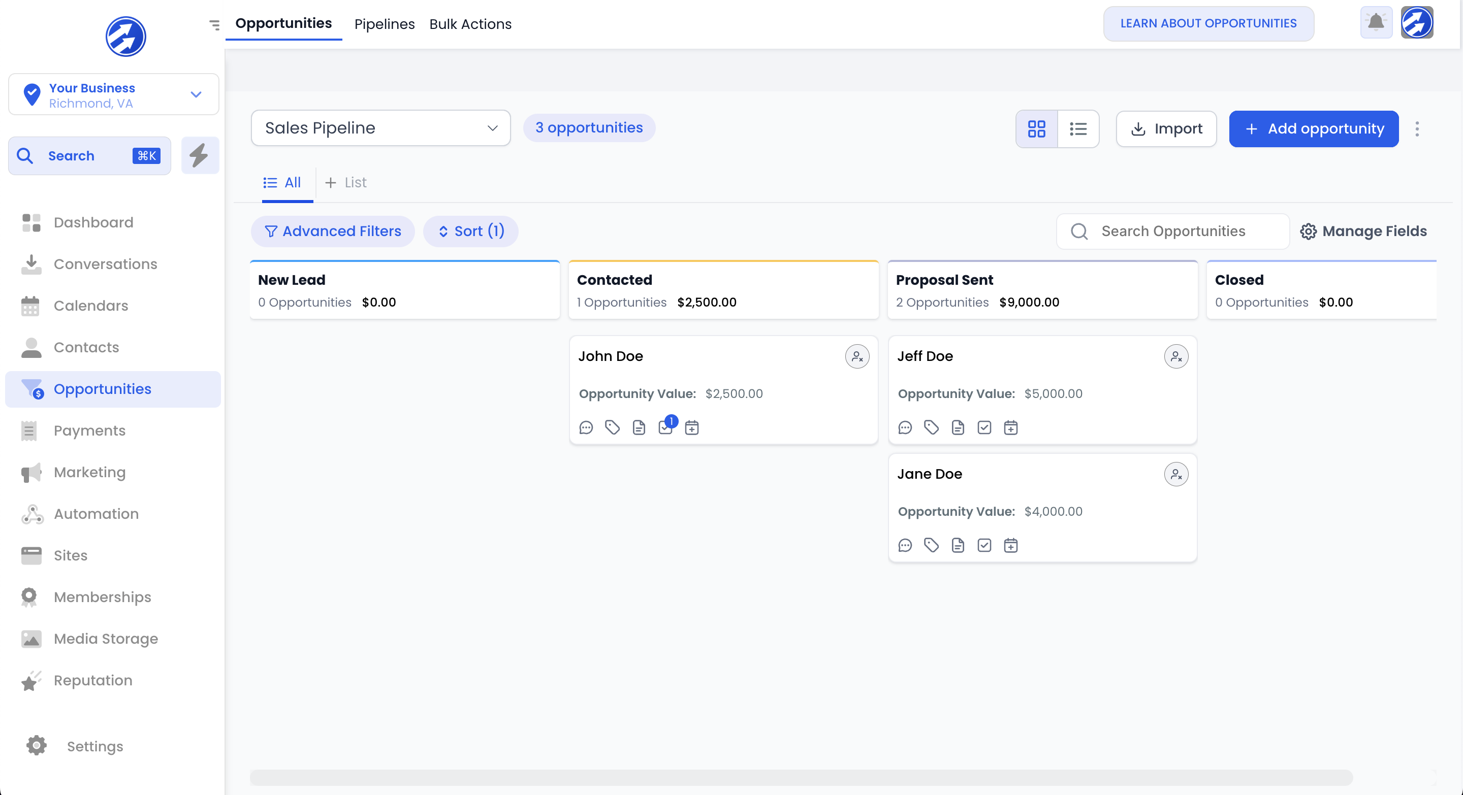The width and height of the screenshot is (1463, 795).
Task: Open John Doe's tasks icon with badge
Action: [665, 427]
